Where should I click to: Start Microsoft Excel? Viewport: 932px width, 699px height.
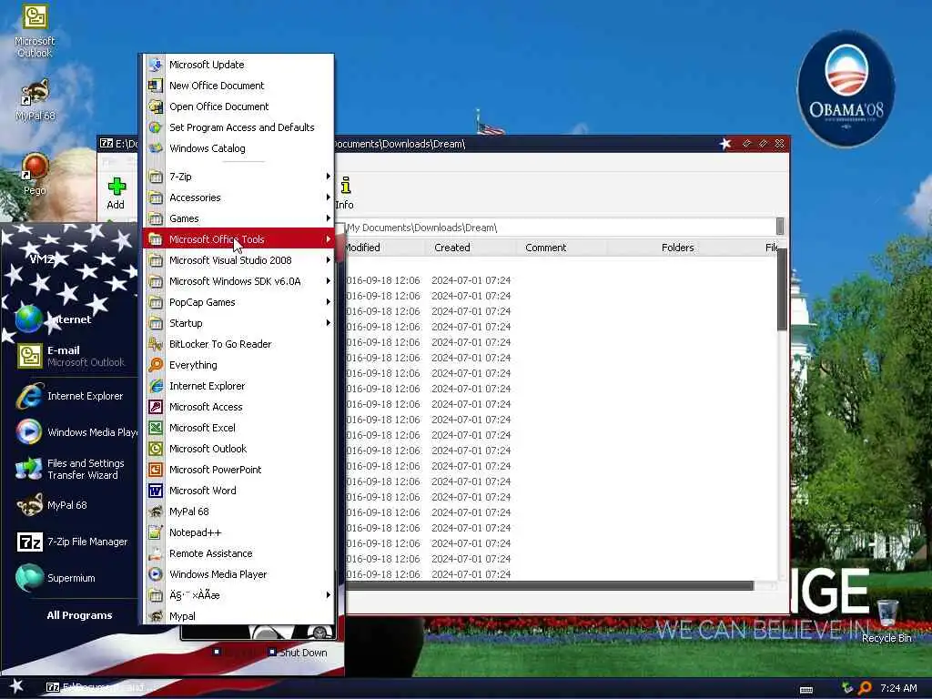pos(238,428)
